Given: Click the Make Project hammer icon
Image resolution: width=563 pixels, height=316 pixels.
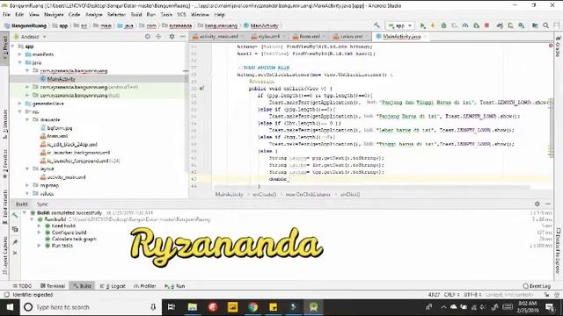Looking at the screenshot, I should coord(377,25).
